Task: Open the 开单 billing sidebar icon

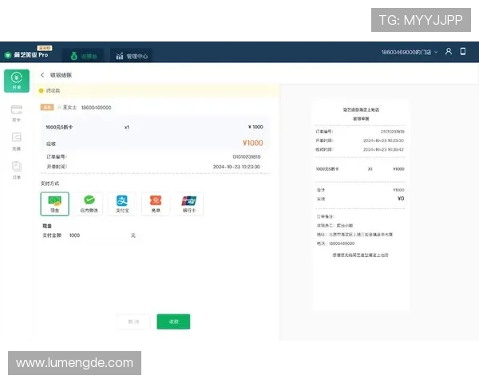Action: pyautogui.click(x=17, y=81)
